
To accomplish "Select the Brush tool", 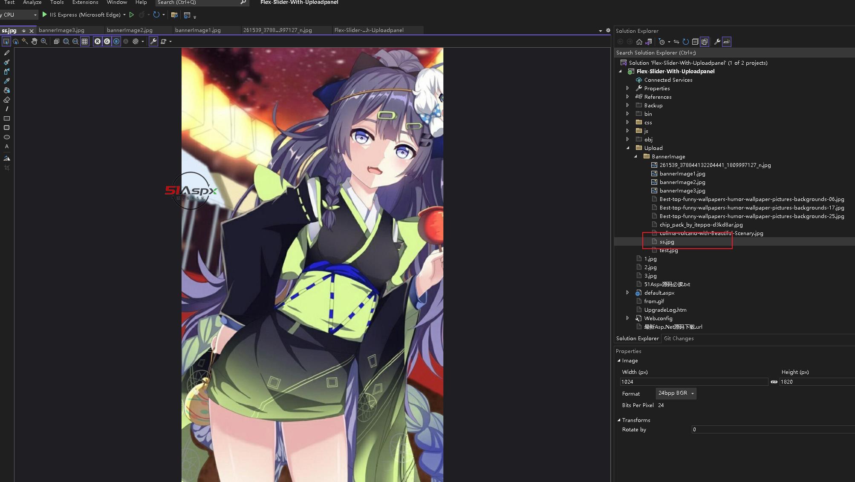I will (x=7, y=62).
